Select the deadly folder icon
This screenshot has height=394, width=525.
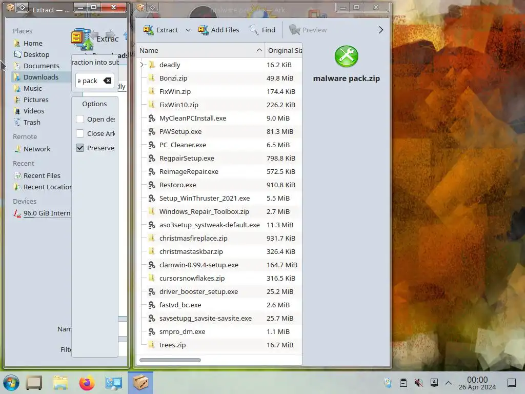point(152,65)
